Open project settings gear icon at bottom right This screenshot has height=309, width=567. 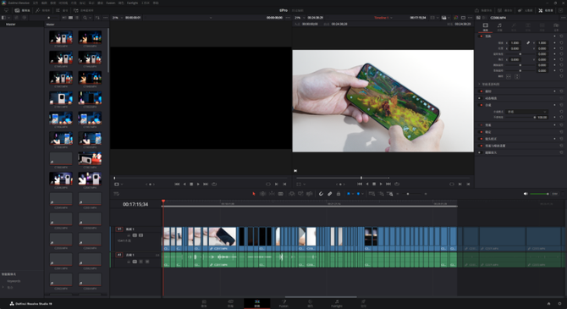559,304
